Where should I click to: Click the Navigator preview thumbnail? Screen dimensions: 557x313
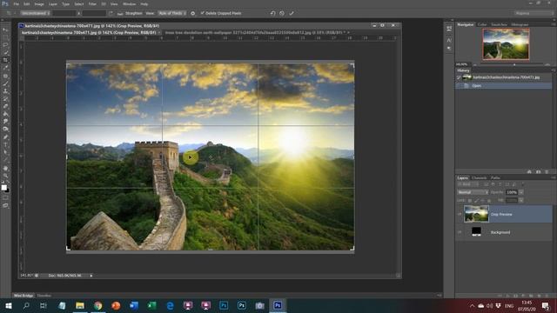506,44
